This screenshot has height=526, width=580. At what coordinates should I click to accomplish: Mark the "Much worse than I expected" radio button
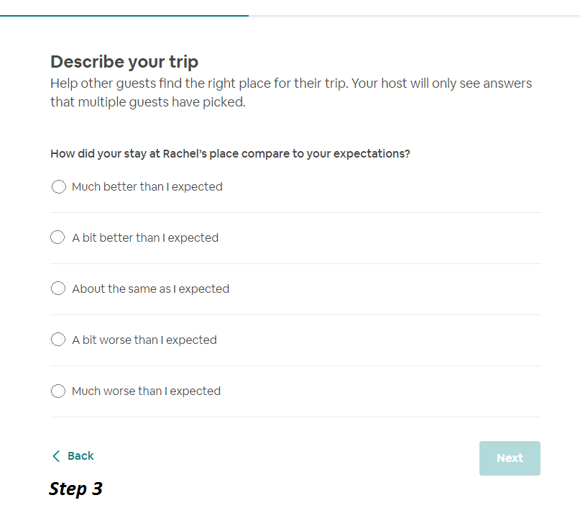(x=58, y=391)
